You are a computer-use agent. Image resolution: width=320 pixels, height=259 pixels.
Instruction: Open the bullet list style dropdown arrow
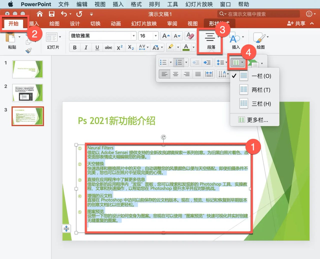pyautogui.click(x=171, y=62)
